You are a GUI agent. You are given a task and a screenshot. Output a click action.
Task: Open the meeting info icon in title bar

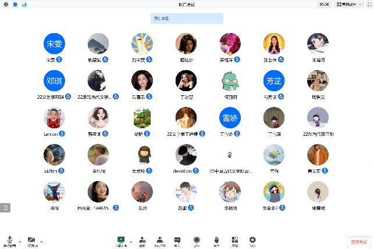6,4
